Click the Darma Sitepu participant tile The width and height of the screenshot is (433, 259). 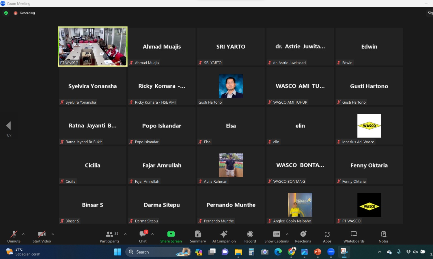pyautogui.click(x=162, y=205)
